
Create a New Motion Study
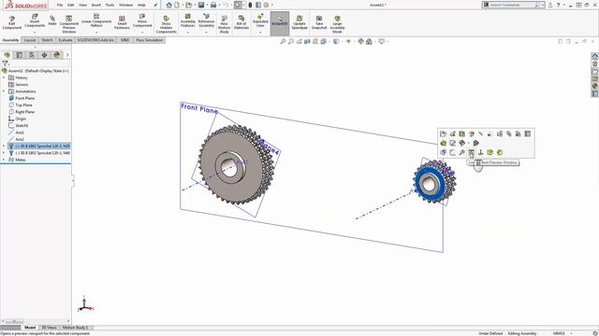click(x=225, y=24)
